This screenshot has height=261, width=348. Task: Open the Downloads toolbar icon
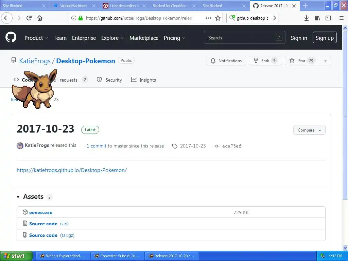[307, 18]
